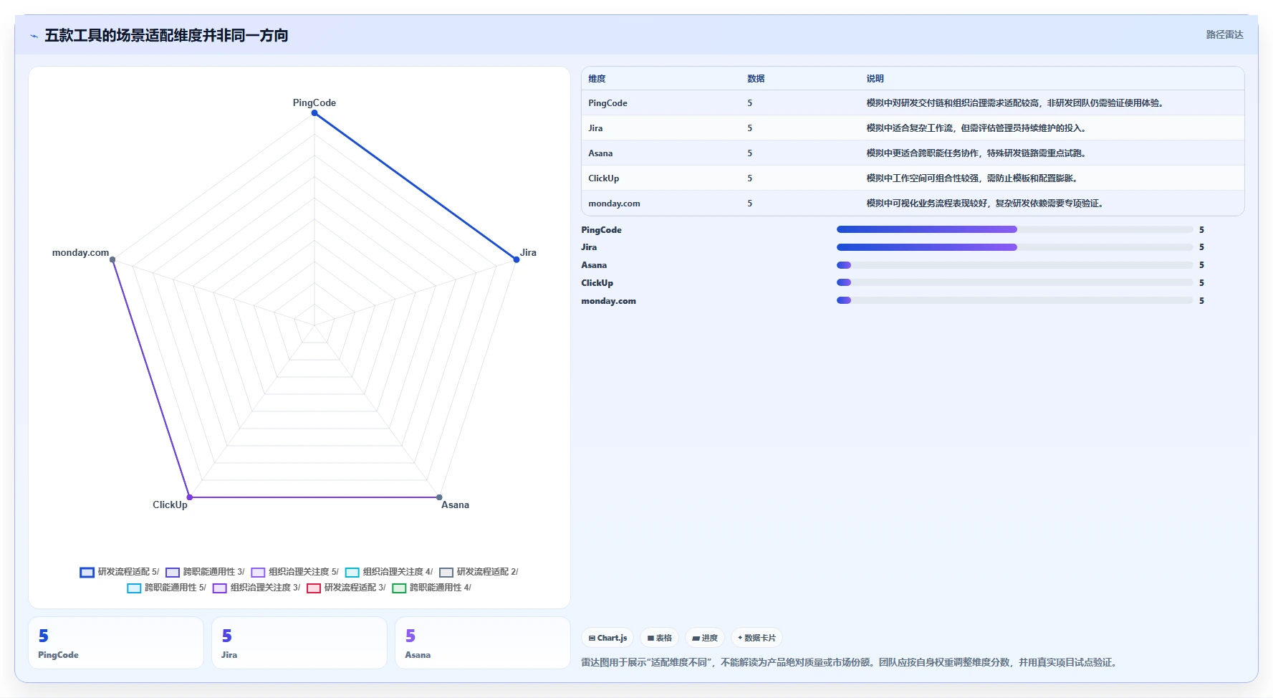This screenshot has height=698, width=1273.
Task: Click the Jira axis label on radar
Action: coord(528,252)
